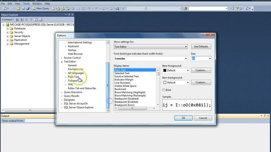Screen dimensions: 271x152
Task: Open the Properties window toolbar icon
Action: pos(237,8)
